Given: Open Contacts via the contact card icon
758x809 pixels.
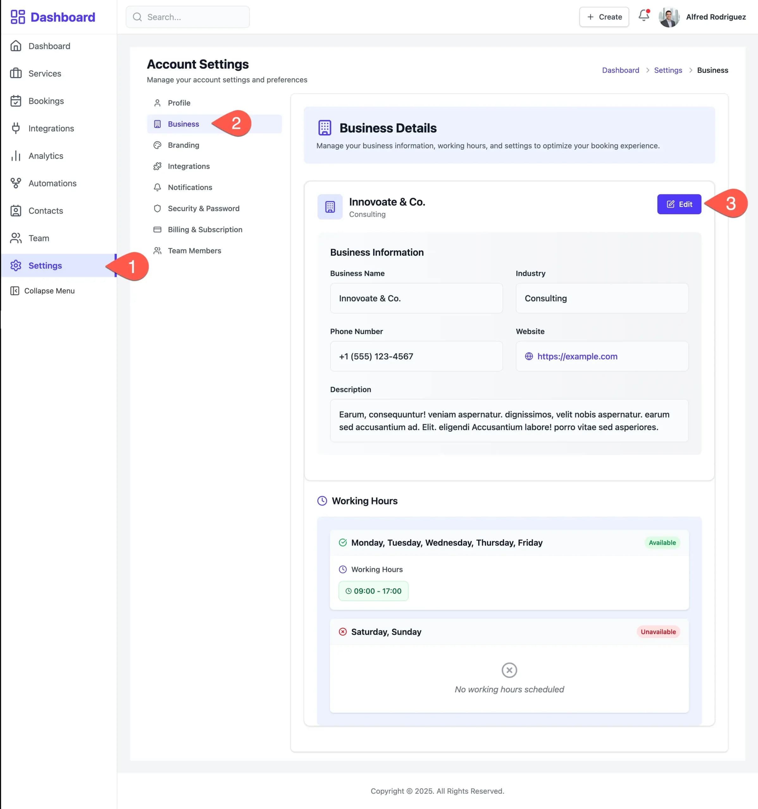Looking at the screenshot, I should coord(16,211).
